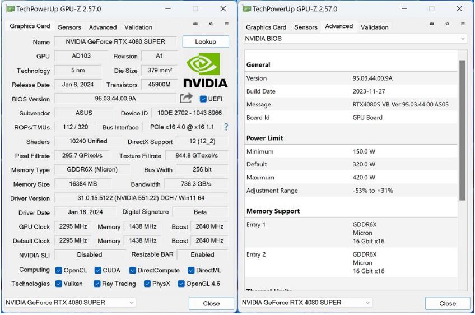Screen dimensions: 475x315
Task: Click Close button in right window
Action: pos(448,303)
